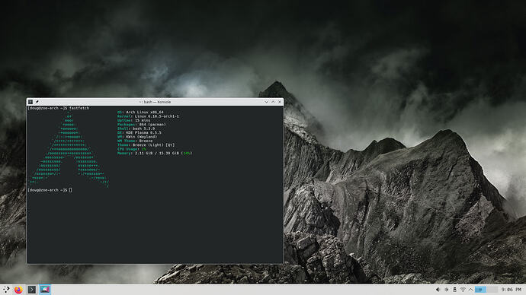Image resolution: width=526 pixels, height=295 pixels.
Task: Click the WM 'KWin (Wayland)' line
Action: click(137, 137)
